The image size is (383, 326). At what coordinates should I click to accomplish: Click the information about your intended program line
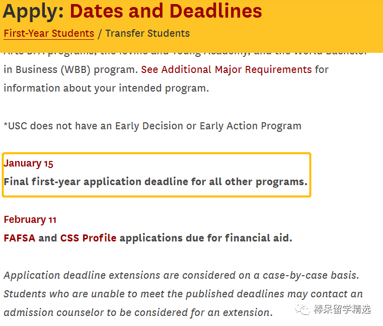point(106,89)
